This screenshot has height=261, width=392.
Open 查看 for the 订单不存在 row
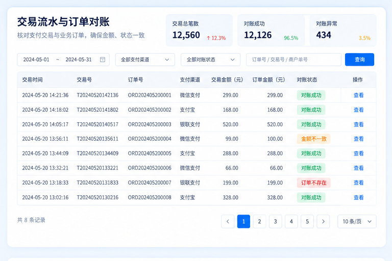pos(358,183)
